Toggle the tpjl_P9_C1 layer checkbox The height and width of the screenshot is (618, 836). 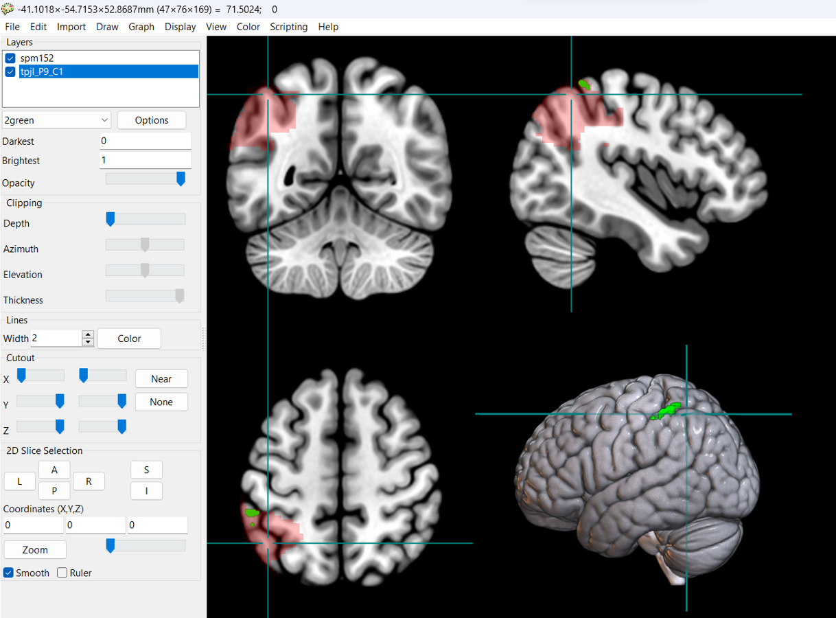coord(10,71)
